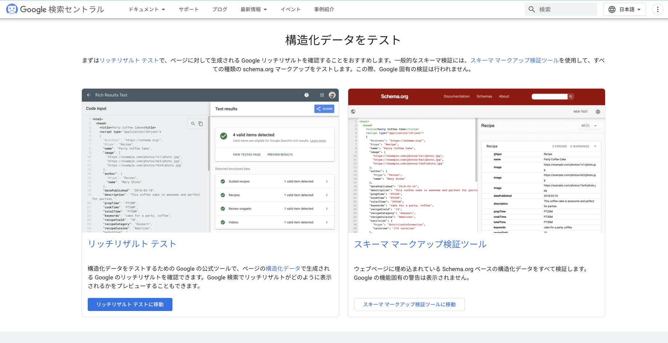This screenshot has height=343, width=668.
Task: Follow the スキーマ マークアップ検証ツール link in intro text
Action: (x=514, y=60)
